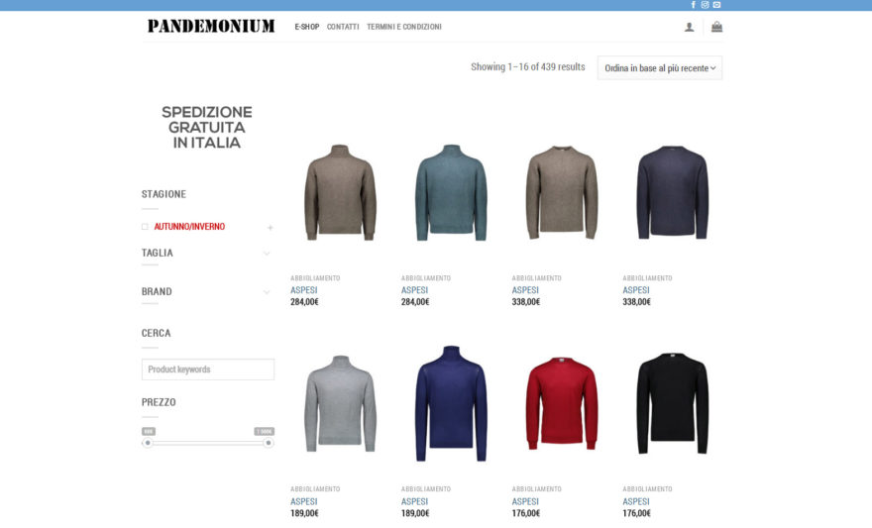Expand the Taglia filter chevron
Screen dimensions: 872x528
(x=267, y=254)
